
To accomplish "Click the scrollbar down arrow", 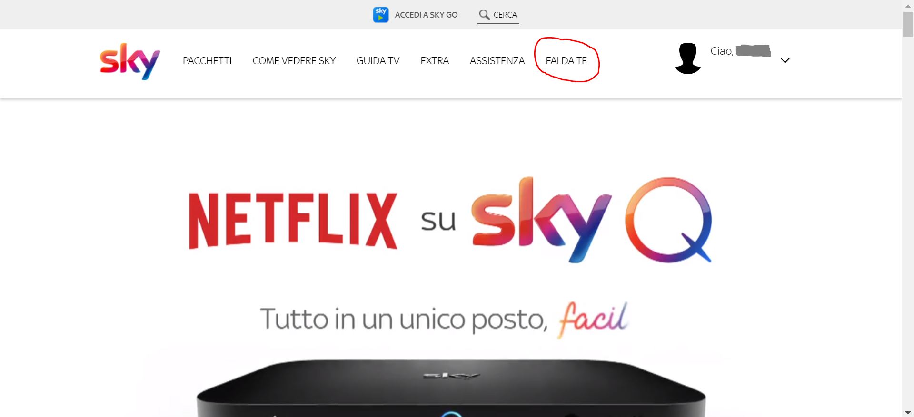I will pos(908,412).
